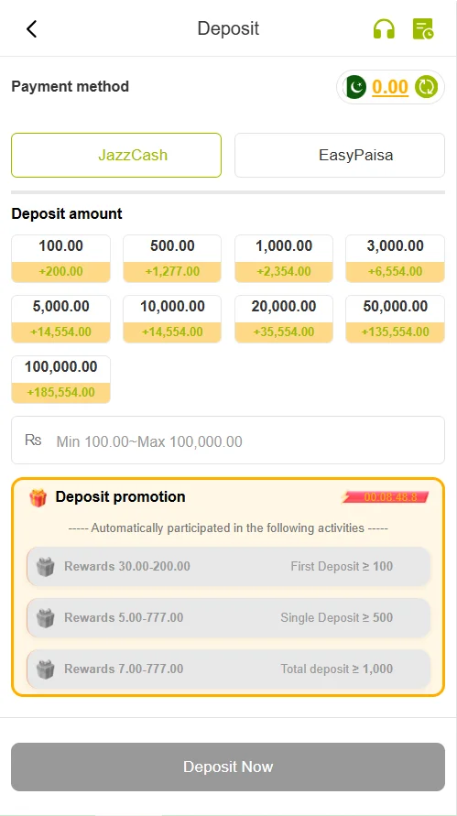The image size is (457, 816).
Task: Open the Total deposit ≥ 1,000 reward row
Action: coord(229,669)
